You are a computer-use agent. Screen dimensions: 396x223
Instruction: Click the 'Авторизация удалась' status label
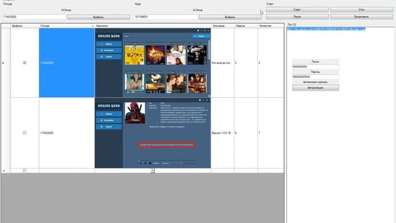[x=316, y=82]
